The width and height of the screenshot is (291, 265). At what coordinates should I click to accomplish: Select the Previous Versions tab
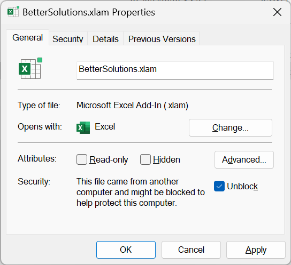(162, 39)
